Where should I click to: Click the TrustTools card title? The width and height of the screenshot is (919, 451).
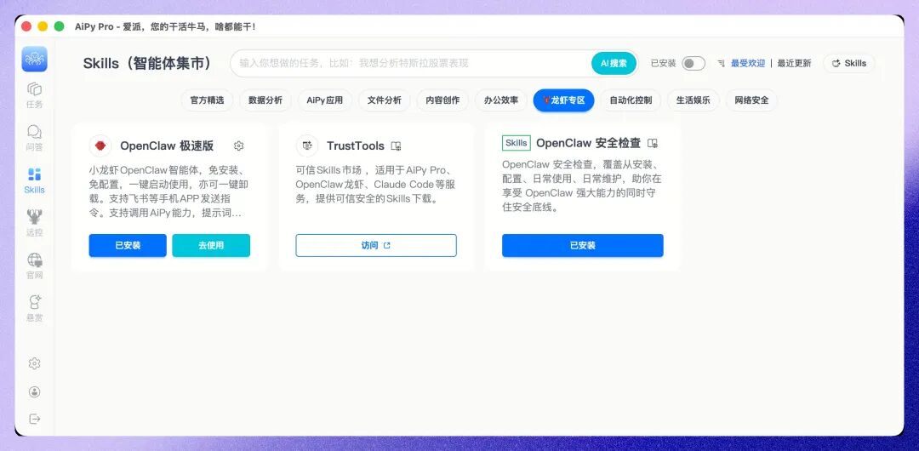(355, 146)
